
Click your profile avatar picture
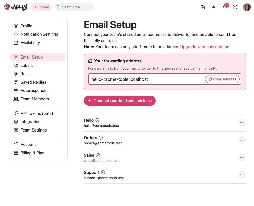coord(247,7)
